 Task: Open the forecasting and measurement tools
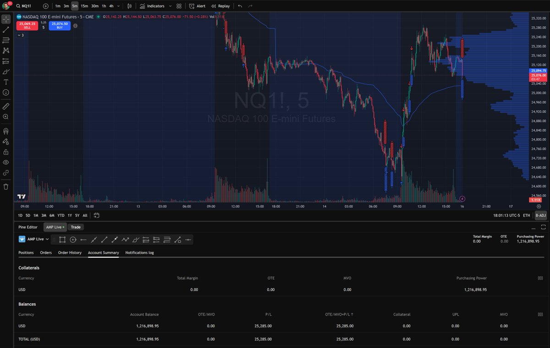point(6,61)
